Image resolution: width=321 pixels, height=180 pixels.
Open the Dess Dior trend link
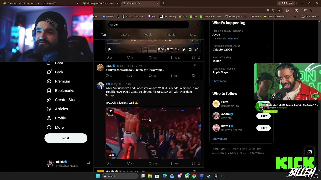[233, 39]
